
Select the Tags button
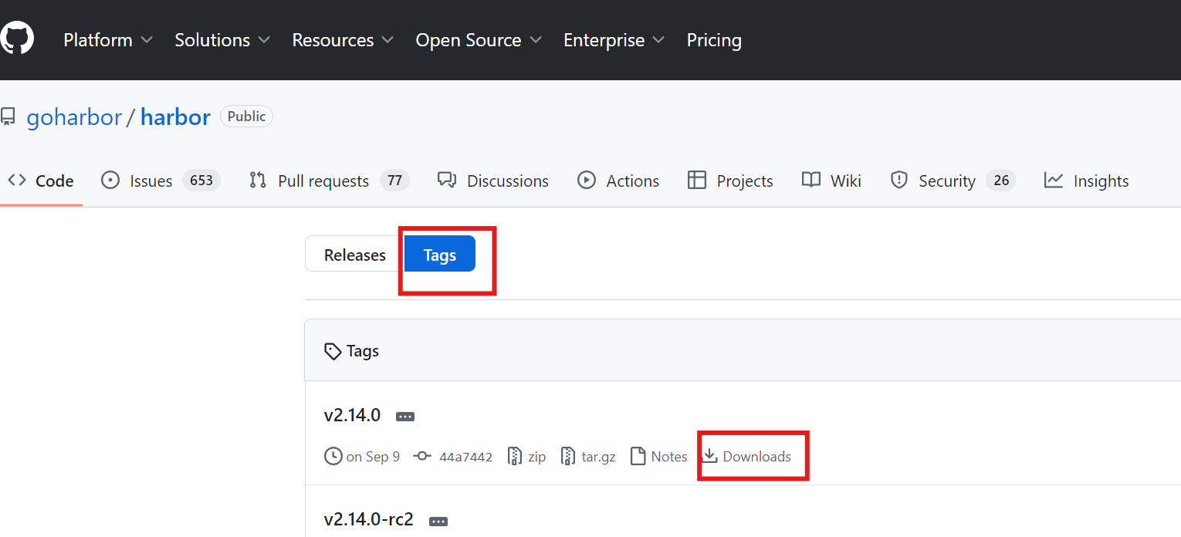(440, 255)
